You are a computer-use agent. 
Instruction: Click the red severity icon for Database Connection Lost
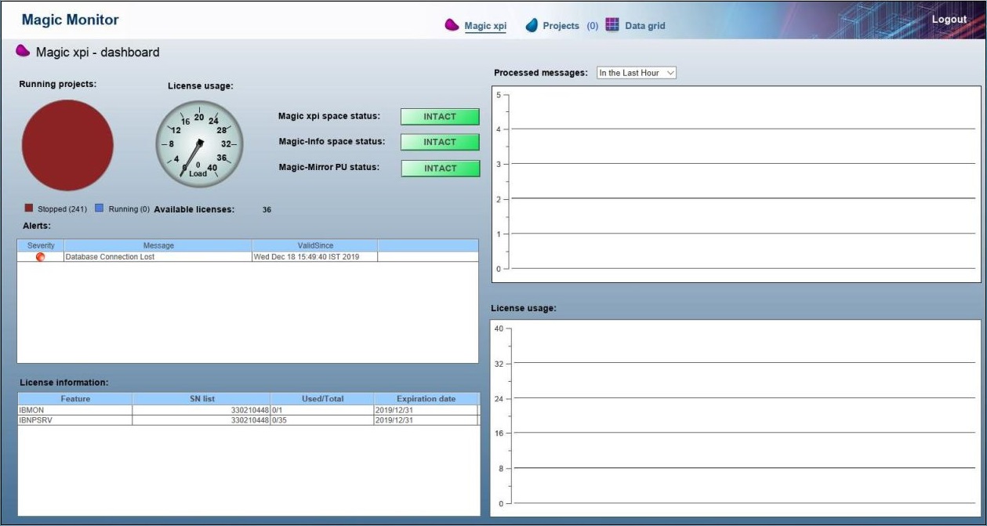[40, 257]
